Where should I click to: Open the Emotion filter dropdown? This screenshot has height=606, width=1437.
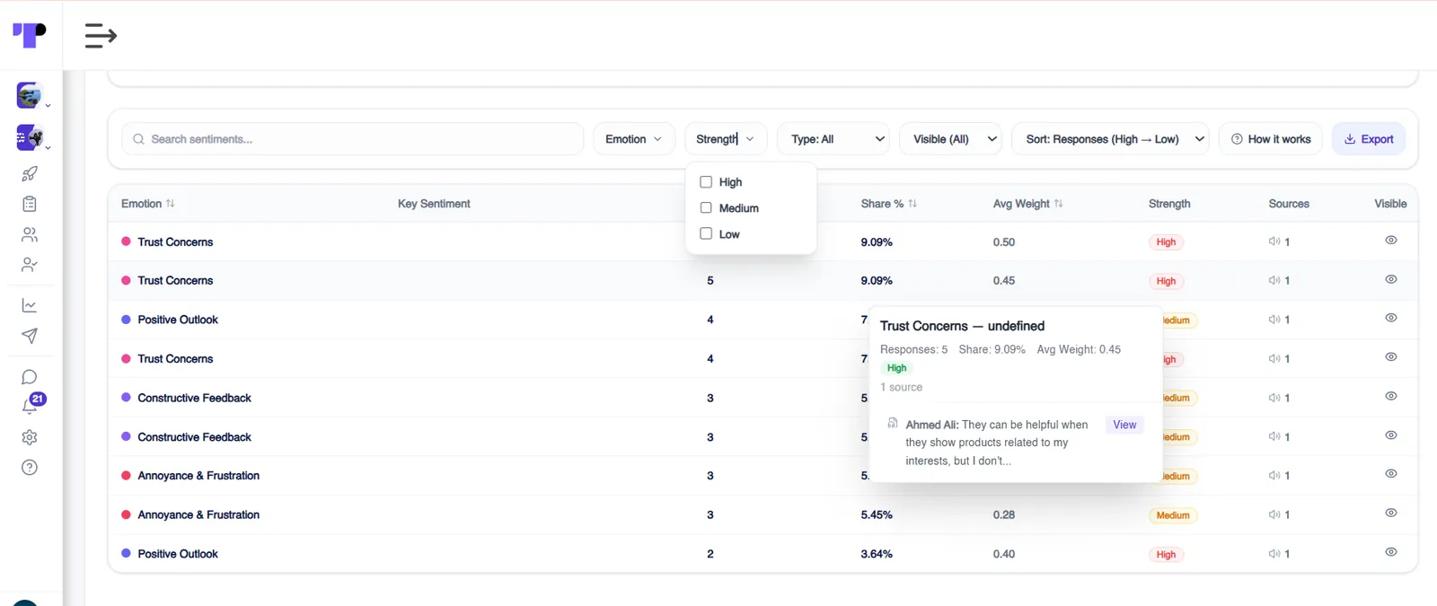pyautogui.click(x=634, y=139)
